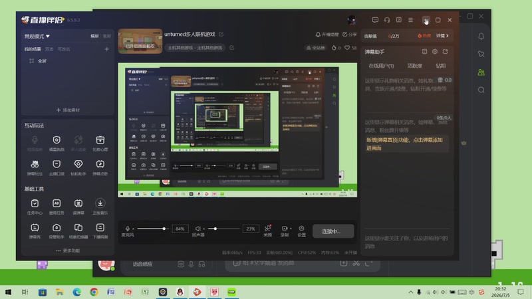Open the green contacts icon in background sidebar
The height and width of the screenshot is (299, 532).
point(481,72)
